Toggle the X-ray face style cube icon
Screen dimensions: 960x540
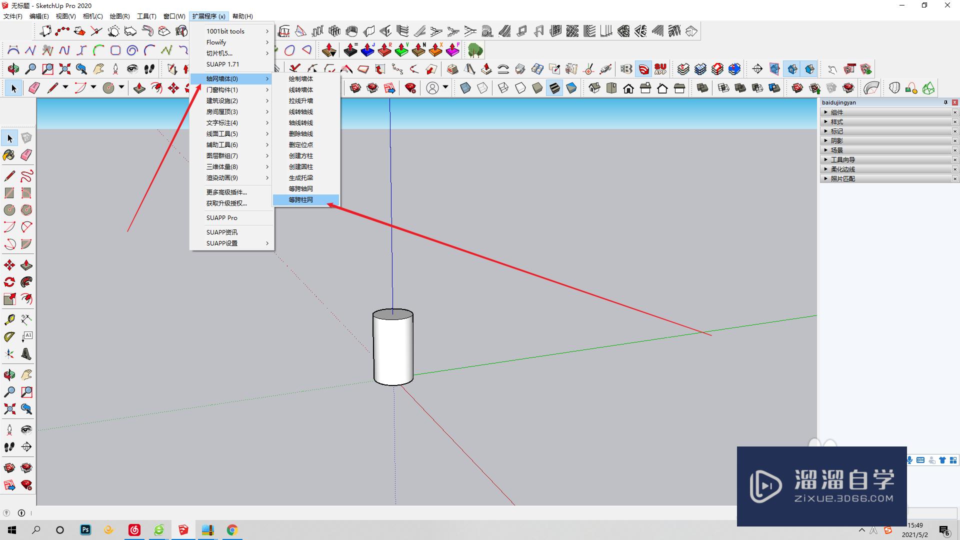click(465, 88)
